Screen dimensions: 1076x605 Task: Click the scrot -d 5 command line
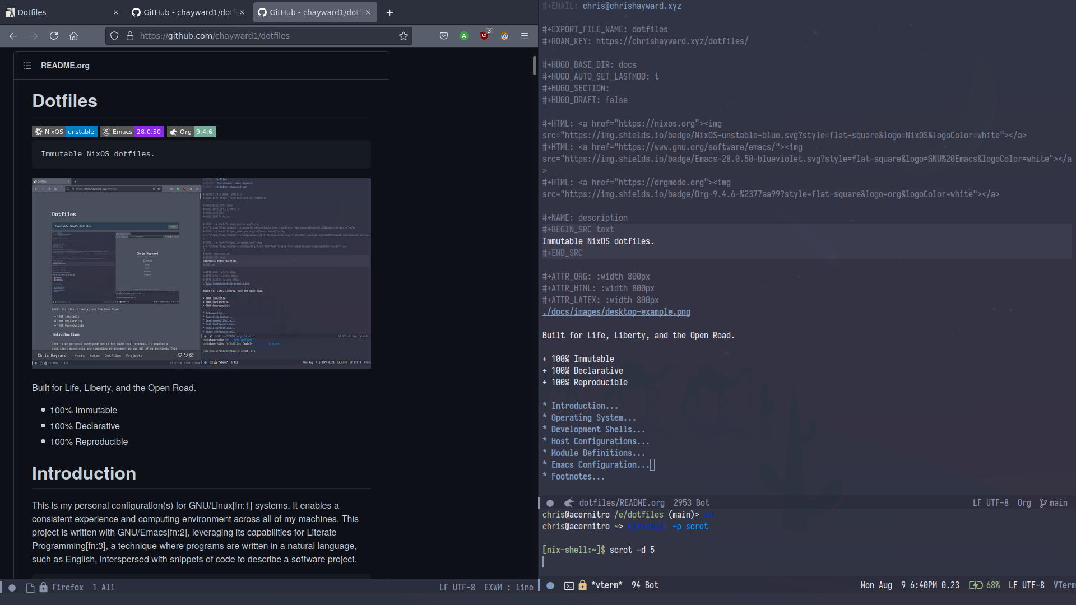632,550
